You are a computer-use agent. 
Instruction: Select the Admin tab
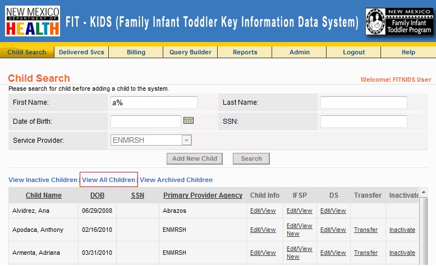tap(300, 52)
